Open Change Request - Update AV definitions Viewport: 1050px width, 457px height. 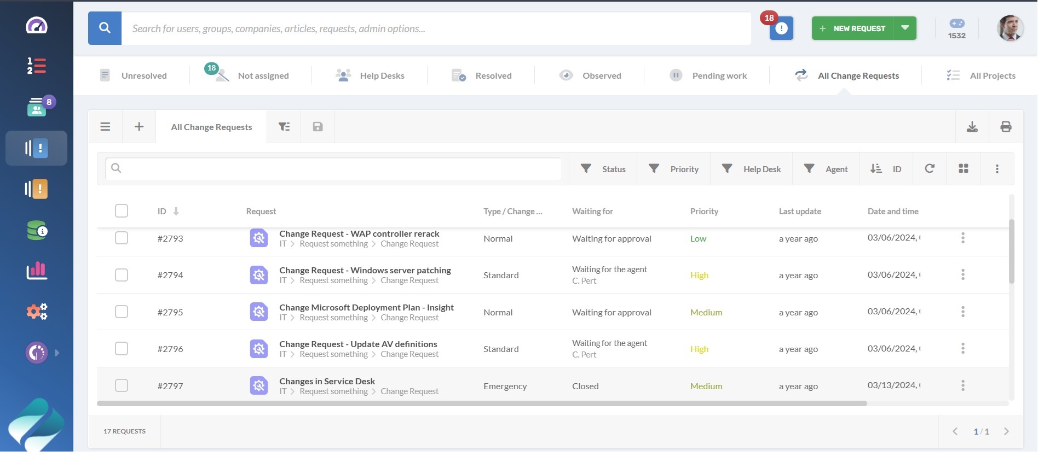pos(358,344)
